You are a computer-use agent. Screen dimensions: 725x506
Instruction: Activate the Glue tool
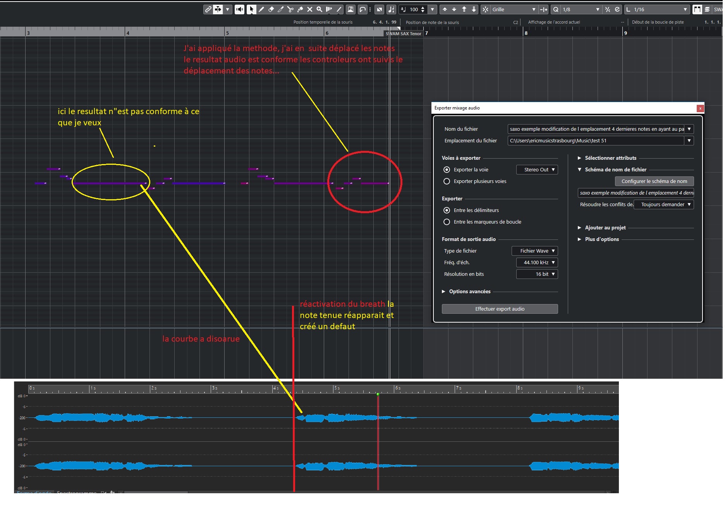[300, 9]
